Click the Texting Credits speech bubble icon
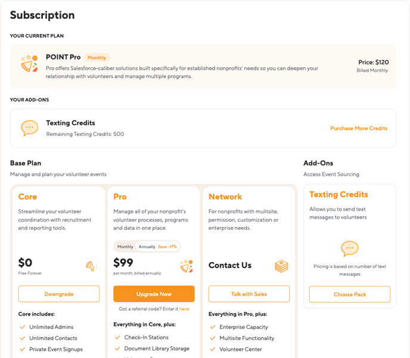This screenshot has width=410, height=358. click(30, 128)
